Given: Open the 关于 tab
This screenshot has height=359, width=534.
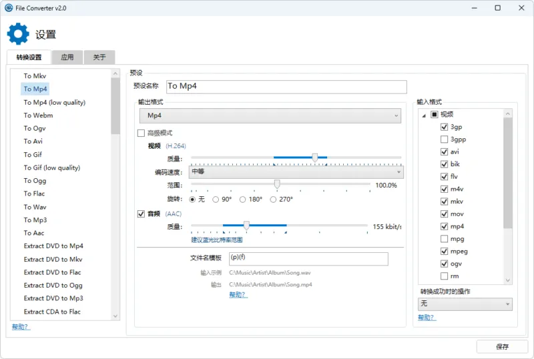Looking at the screenshot, I should pyautogui.click(x=99, y=57).
